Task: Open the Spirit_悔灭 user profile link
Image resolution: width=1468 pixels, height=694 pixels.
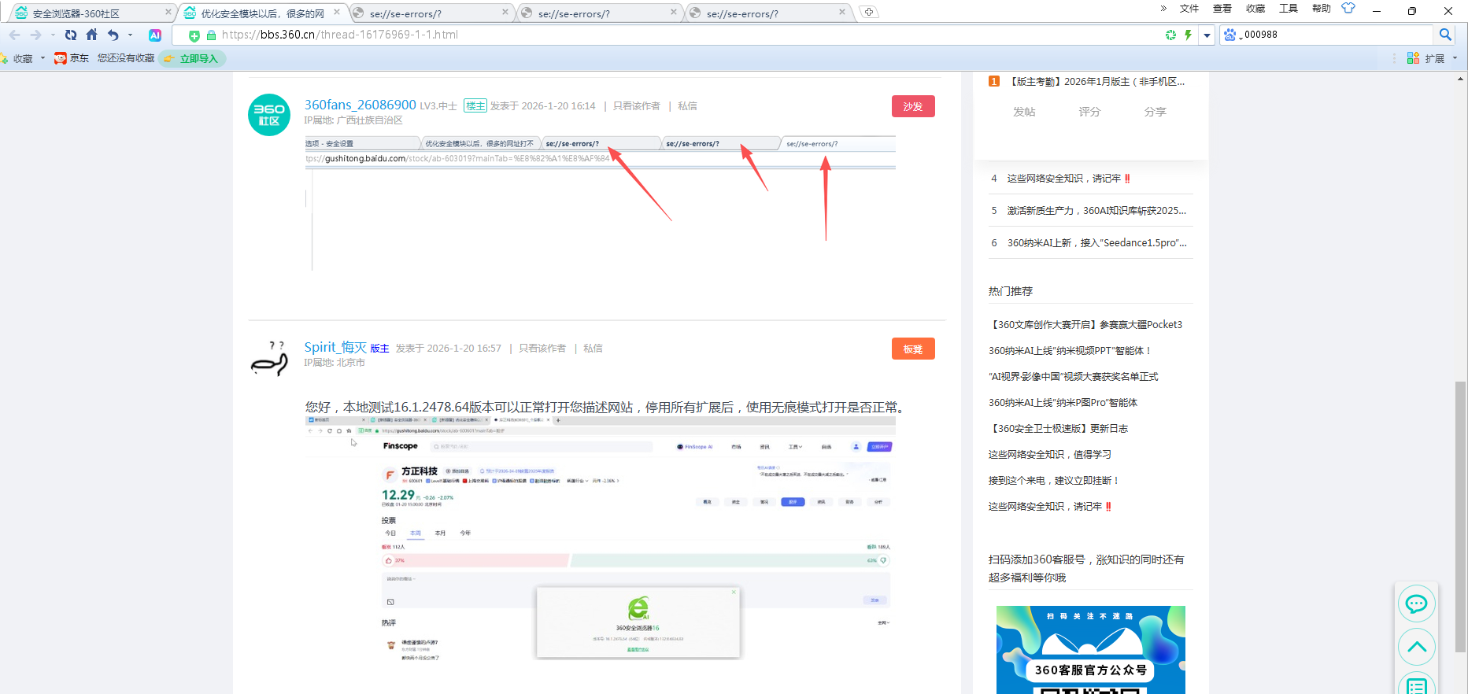Action: pyautogui.click(x=335, y=347)
